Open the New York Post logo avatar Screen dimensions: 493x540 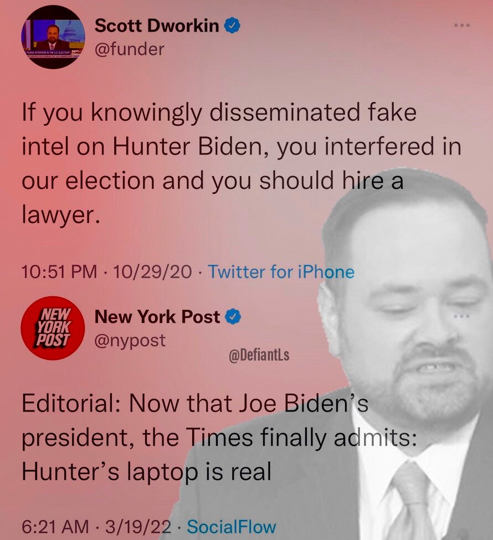coord(53,328)
